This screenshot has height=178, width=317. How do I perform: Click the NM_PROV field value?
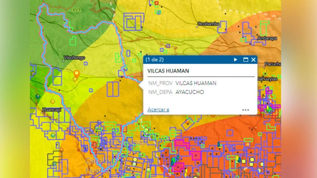(196, 83)
